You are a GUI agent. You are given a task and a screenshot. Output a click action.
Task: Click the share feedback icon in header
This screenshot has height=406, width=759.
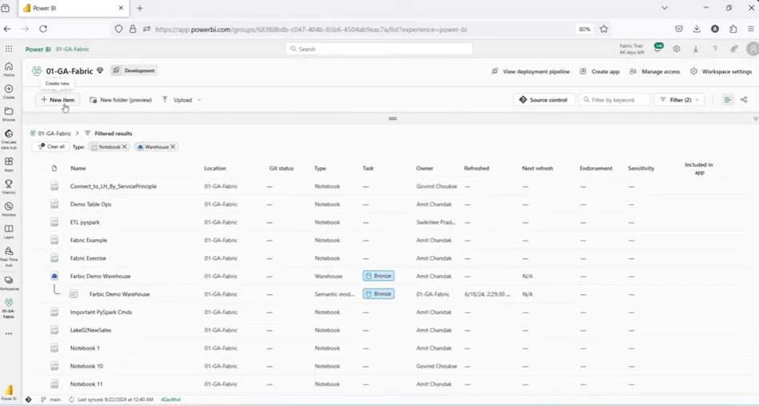tap(733, 49)
